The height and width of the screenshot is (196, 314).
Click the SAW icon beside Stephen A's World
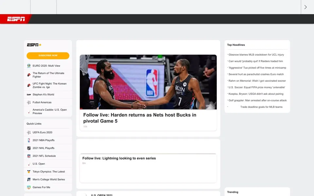(x=29, y=95)
